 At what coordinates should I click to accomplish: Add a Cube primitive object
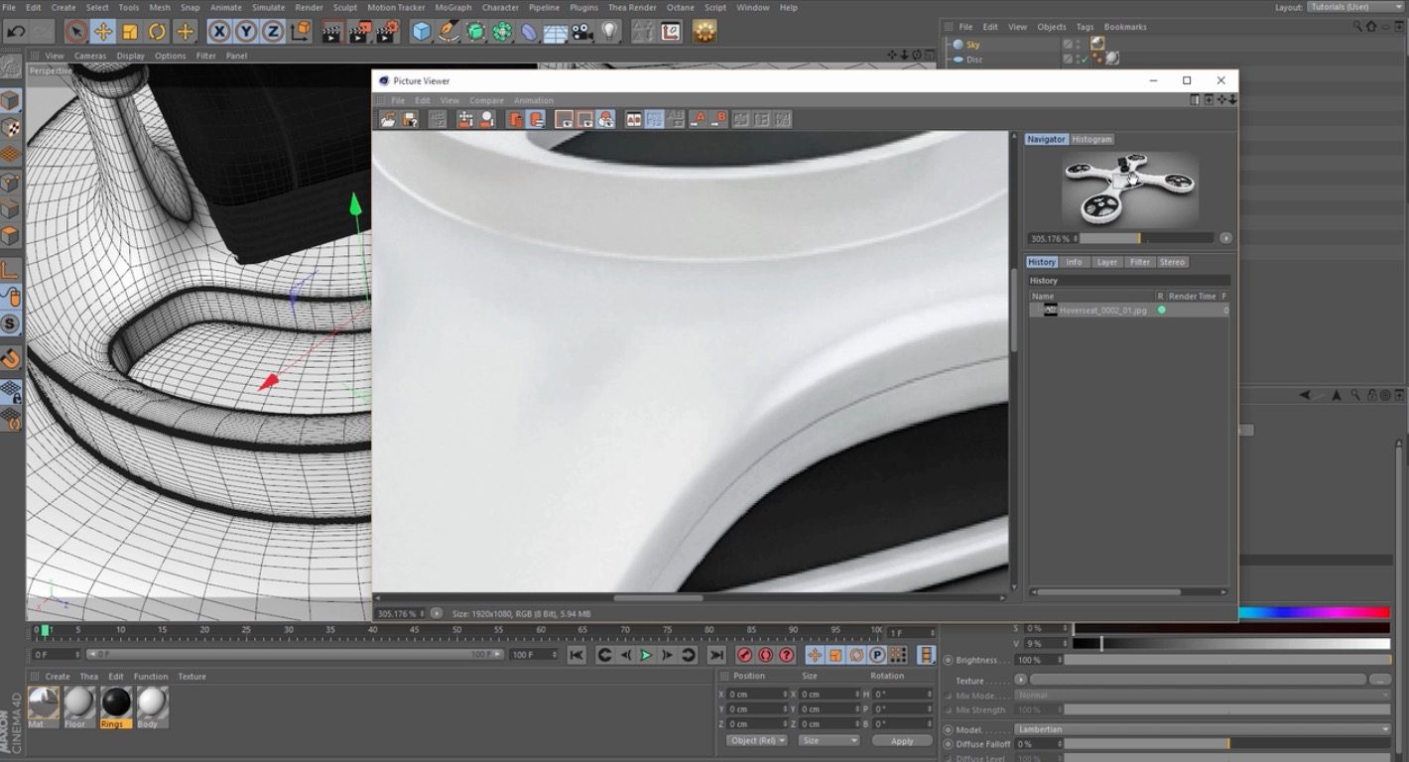(x=422, y=32)
